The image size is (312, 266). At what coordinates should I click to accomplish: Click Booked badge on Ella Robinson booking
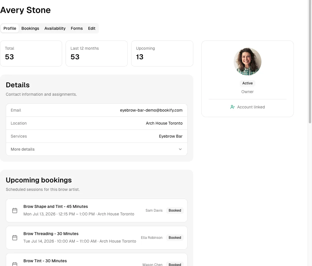click(x=175, y=238)
